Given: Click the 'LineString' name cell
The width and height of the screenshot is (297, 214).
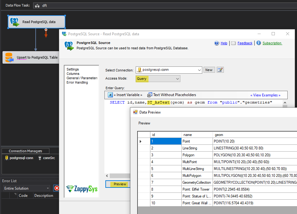Looking at the screenshot, I should (x=197, y=148).
